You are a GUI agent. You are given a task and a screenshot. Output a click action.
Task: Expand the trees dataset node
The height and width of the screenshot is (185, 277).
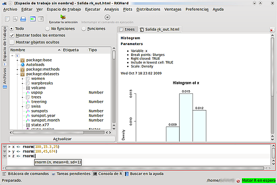(x=23, y=97)
